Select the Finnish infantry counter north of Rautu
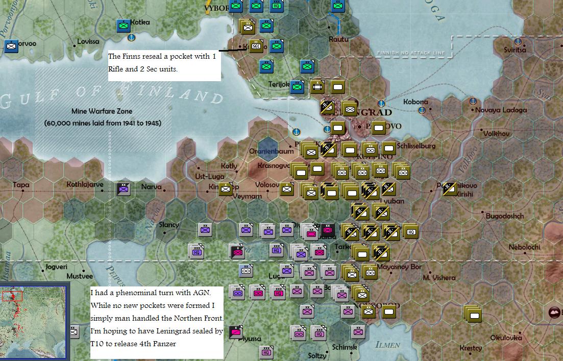 tap(338, 6)
